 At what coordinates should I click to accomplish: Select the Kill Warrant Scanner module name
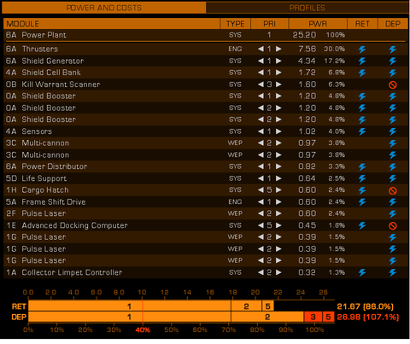[61, 85]
